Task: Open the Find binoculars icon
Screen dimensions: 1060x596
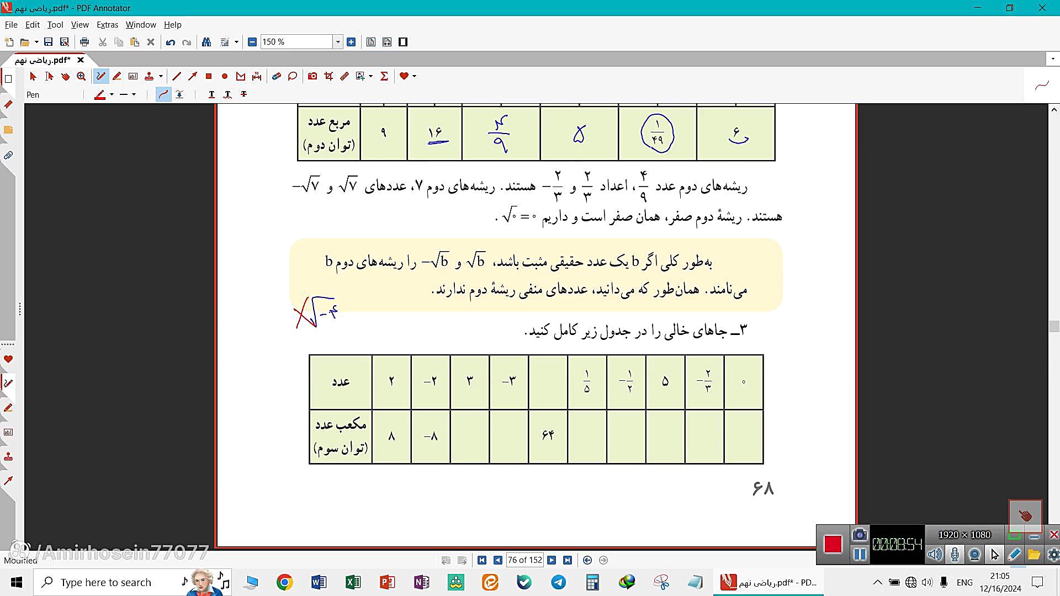Action: (x=206, y=42)
